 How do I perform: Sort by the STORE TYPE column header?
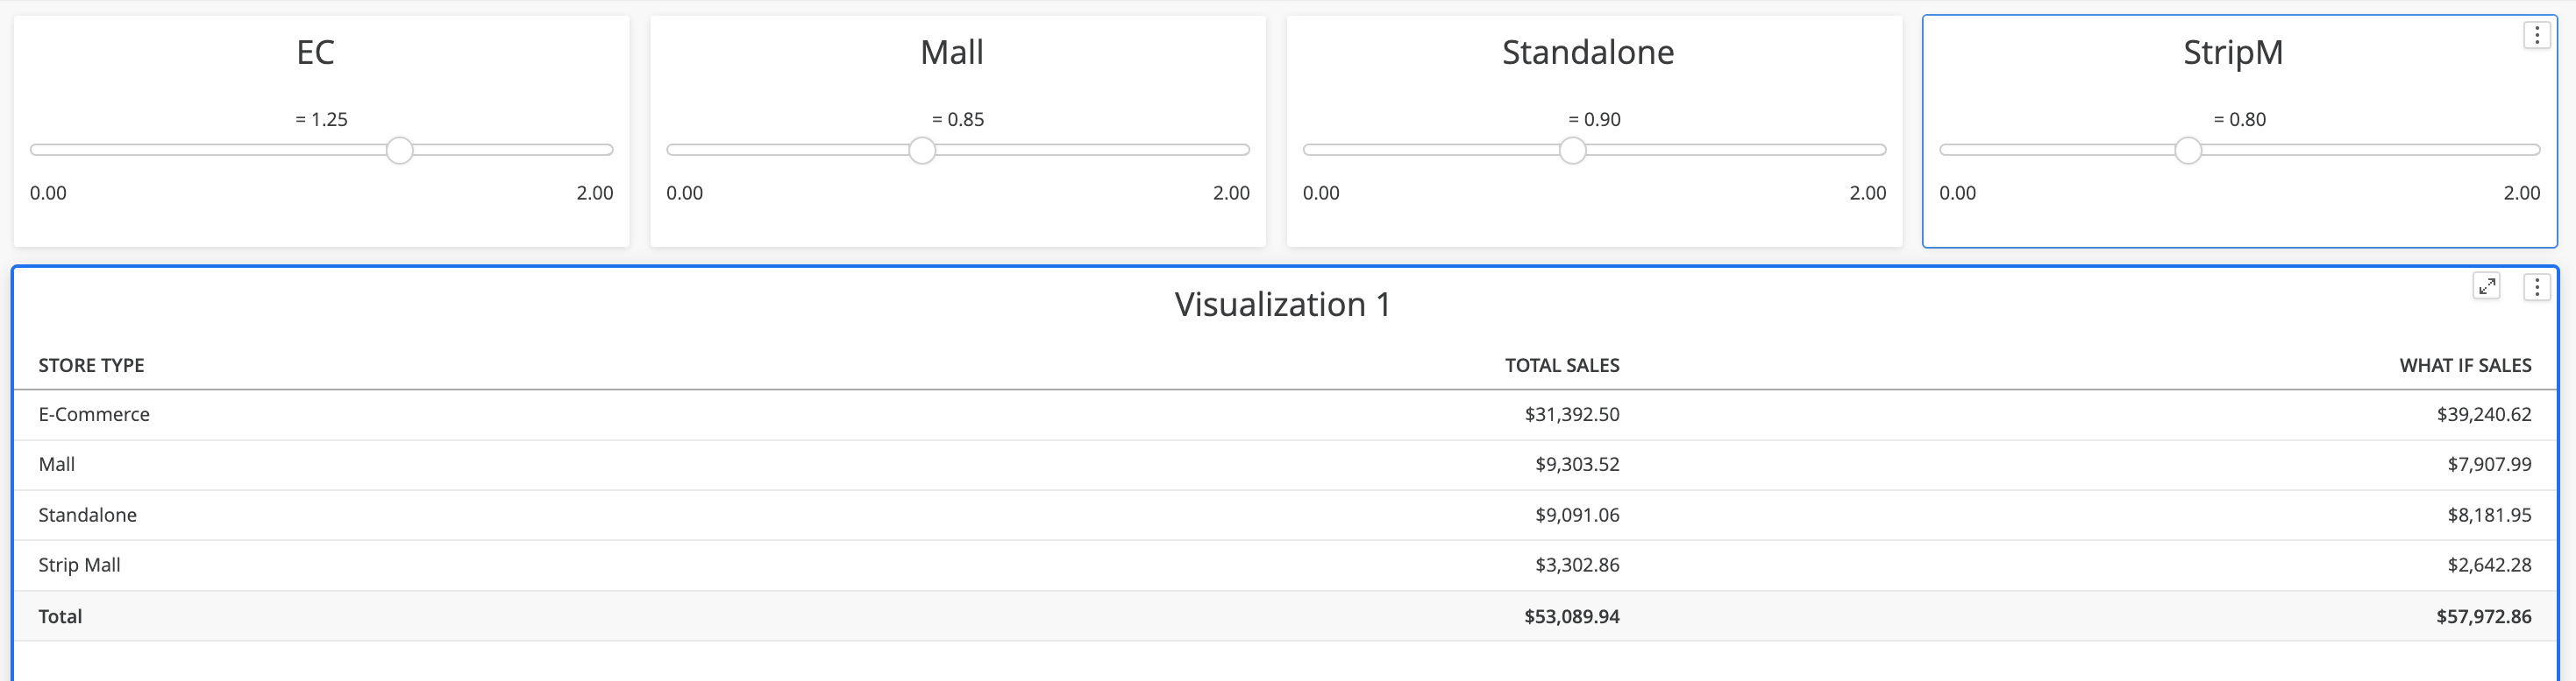coord(91,366)
